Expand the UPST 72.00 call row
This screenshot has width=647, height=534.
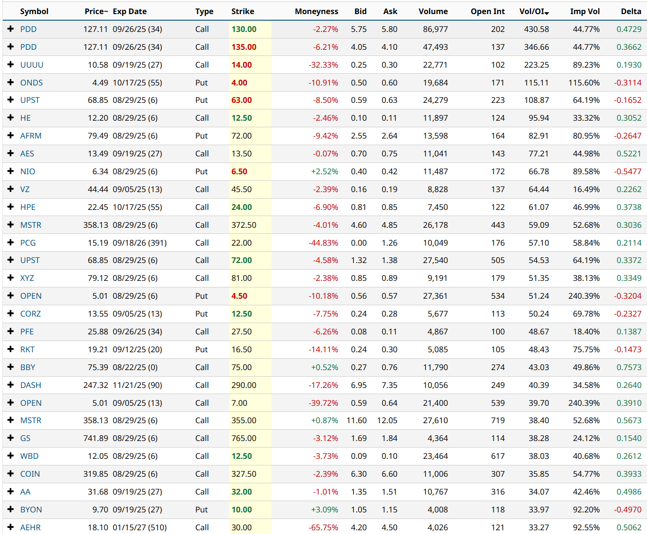(10, 260)
